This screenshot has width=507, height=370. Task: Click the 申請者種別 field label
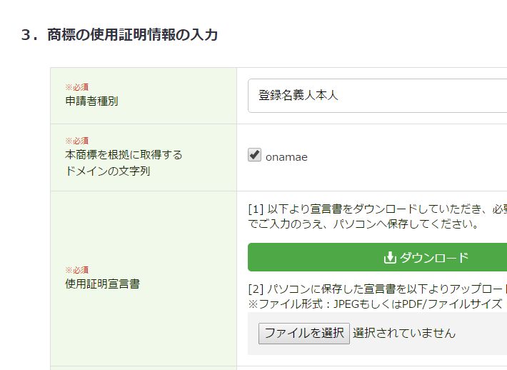pos(91,101)
